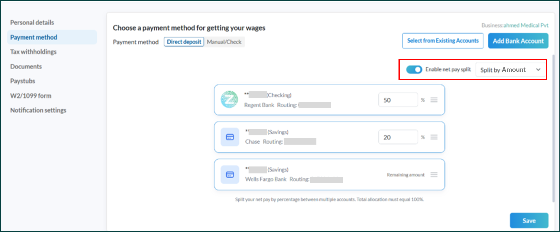Select Manual/Check payment method
Screen dimensions: 560x232
pos(224,42)
